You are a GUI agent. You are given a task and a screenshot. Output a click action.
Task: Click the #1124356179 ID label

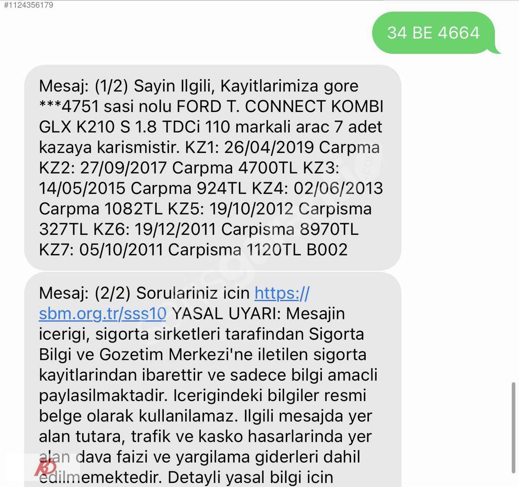[27, 5]
